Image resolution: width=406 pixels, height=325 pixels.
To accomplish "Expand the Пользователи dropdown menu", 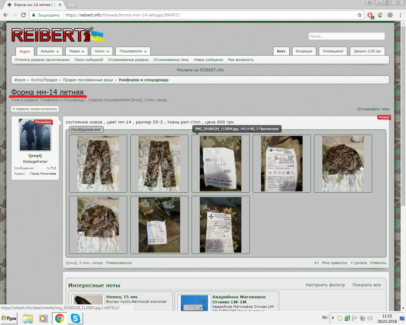I will click(x=133, y=51).
